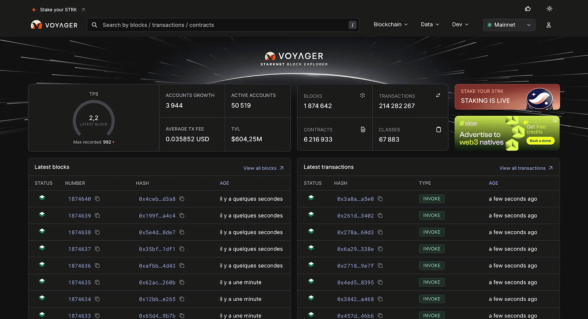Image resolution: width=588 pixels, height=319 pixels.
Task: Open block hash 0x199f…a4c4
Action: [157, 216]
